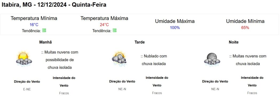Select the Manhã period heading
Image resolution: width=280 pixels, height=98 pixels.
(x=46, y=42)
